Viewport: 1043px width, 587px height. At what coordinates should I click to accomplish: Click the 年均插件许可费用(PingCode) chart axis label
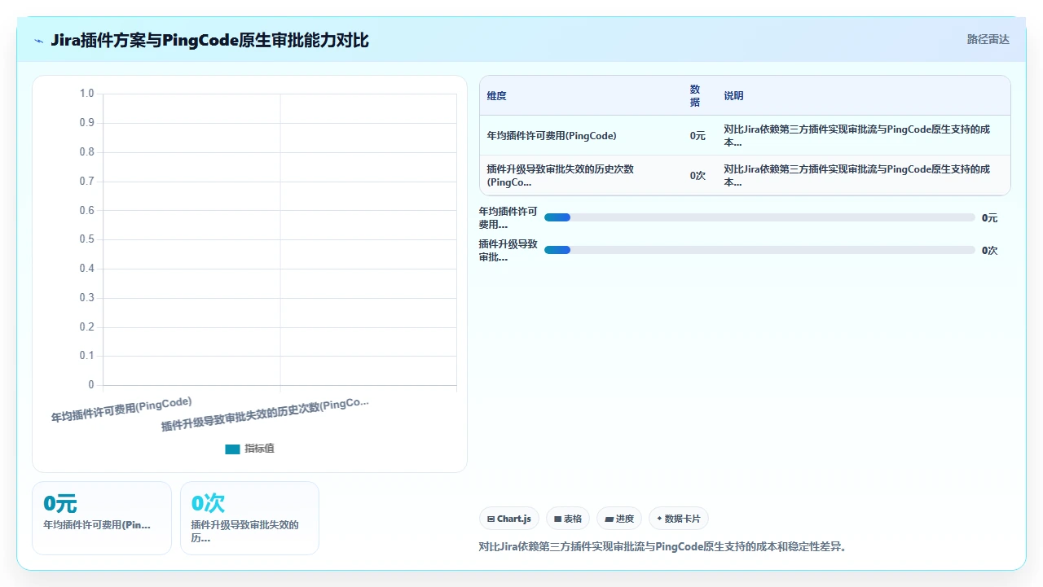tap(121, 410)
